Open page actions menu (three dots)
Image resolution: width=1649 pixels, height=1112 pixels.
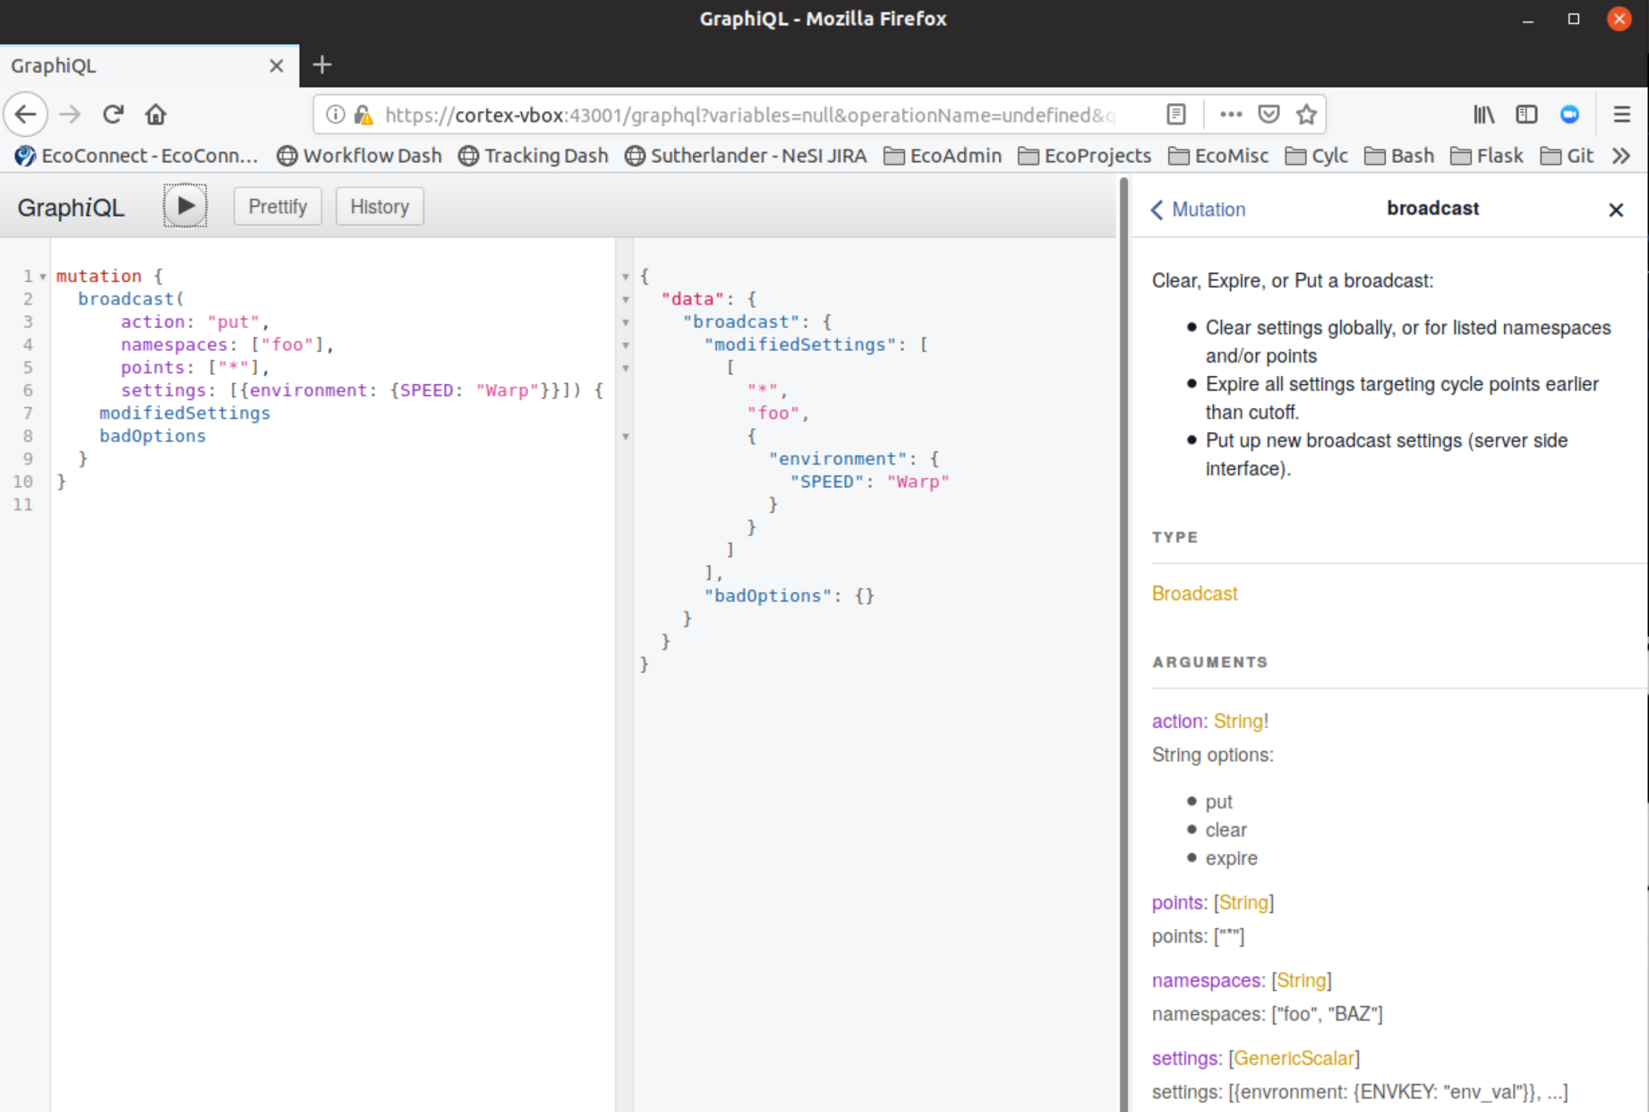[x=1231, y=115]
